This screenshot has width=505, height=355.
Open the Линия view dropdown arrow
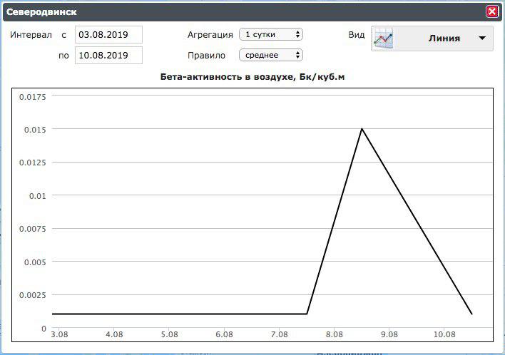click(x=482, y=38)
